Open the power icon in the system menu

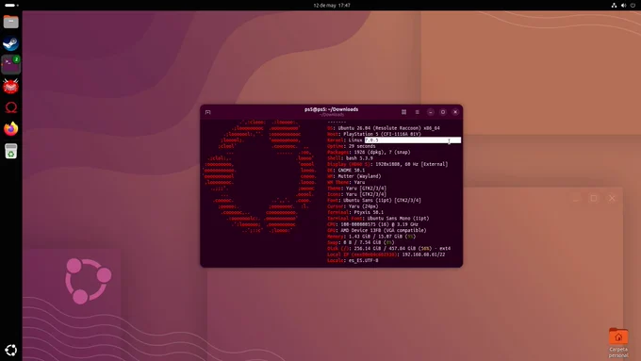coord(633,6)
